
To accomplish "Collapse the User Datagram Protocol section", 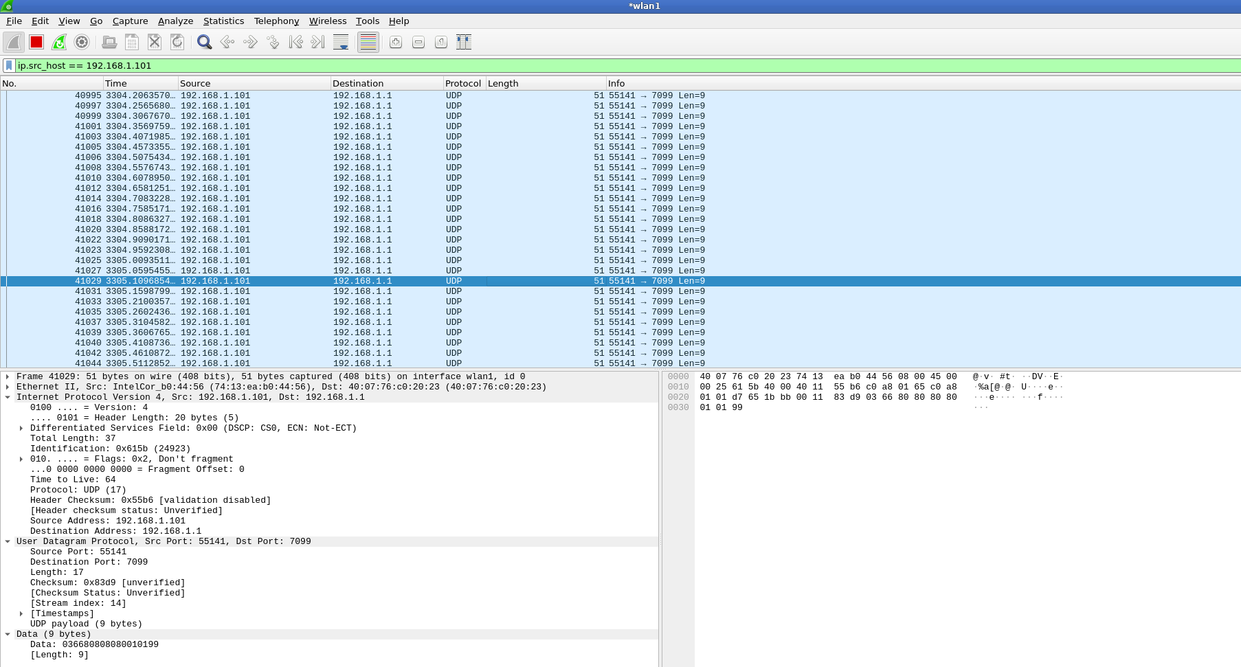I will (x=8, y=541).
